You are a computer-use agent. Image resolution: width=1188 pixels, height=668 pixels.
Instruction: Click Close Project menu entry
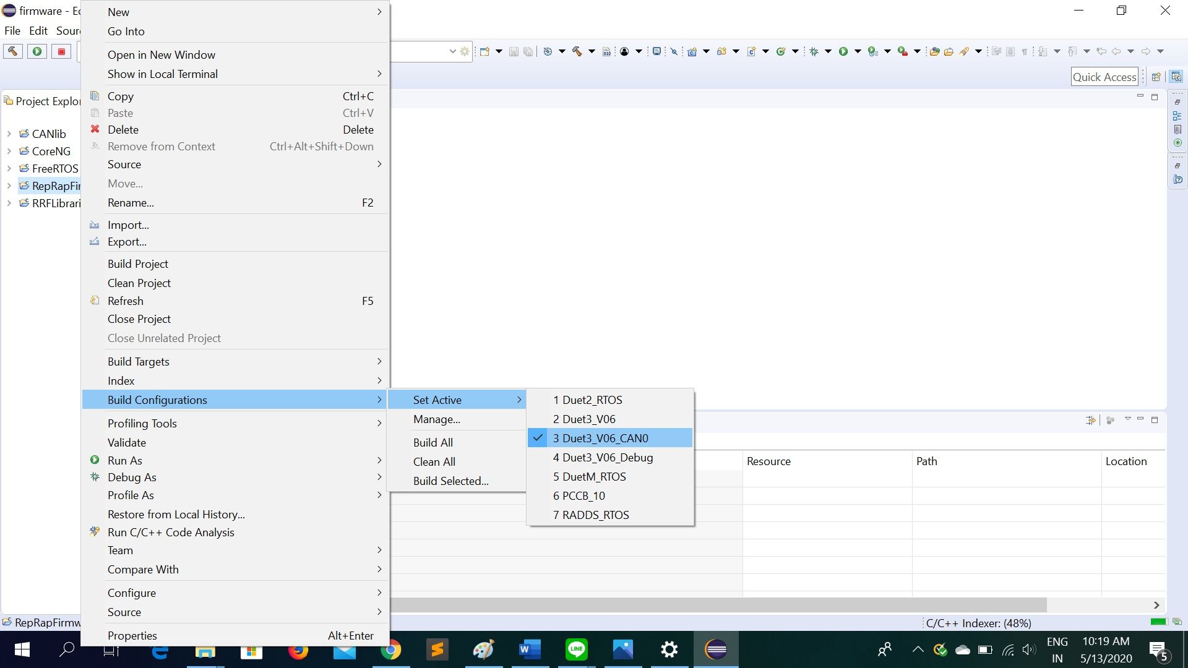[235, 319]
